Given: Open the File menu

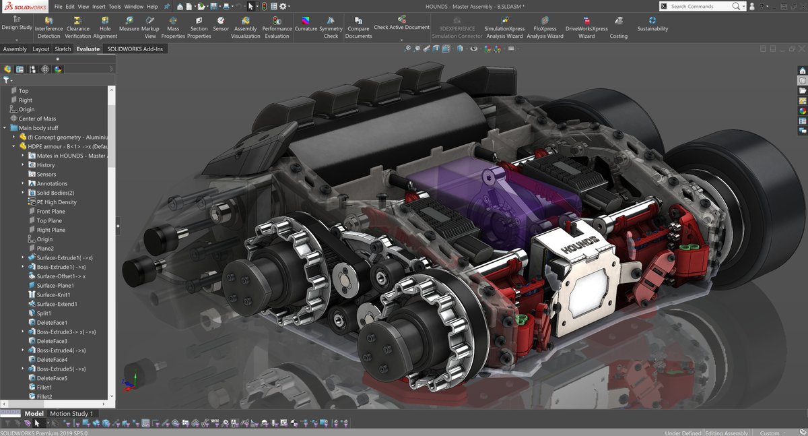Looking at the screenshot, I should click(59, 6).
